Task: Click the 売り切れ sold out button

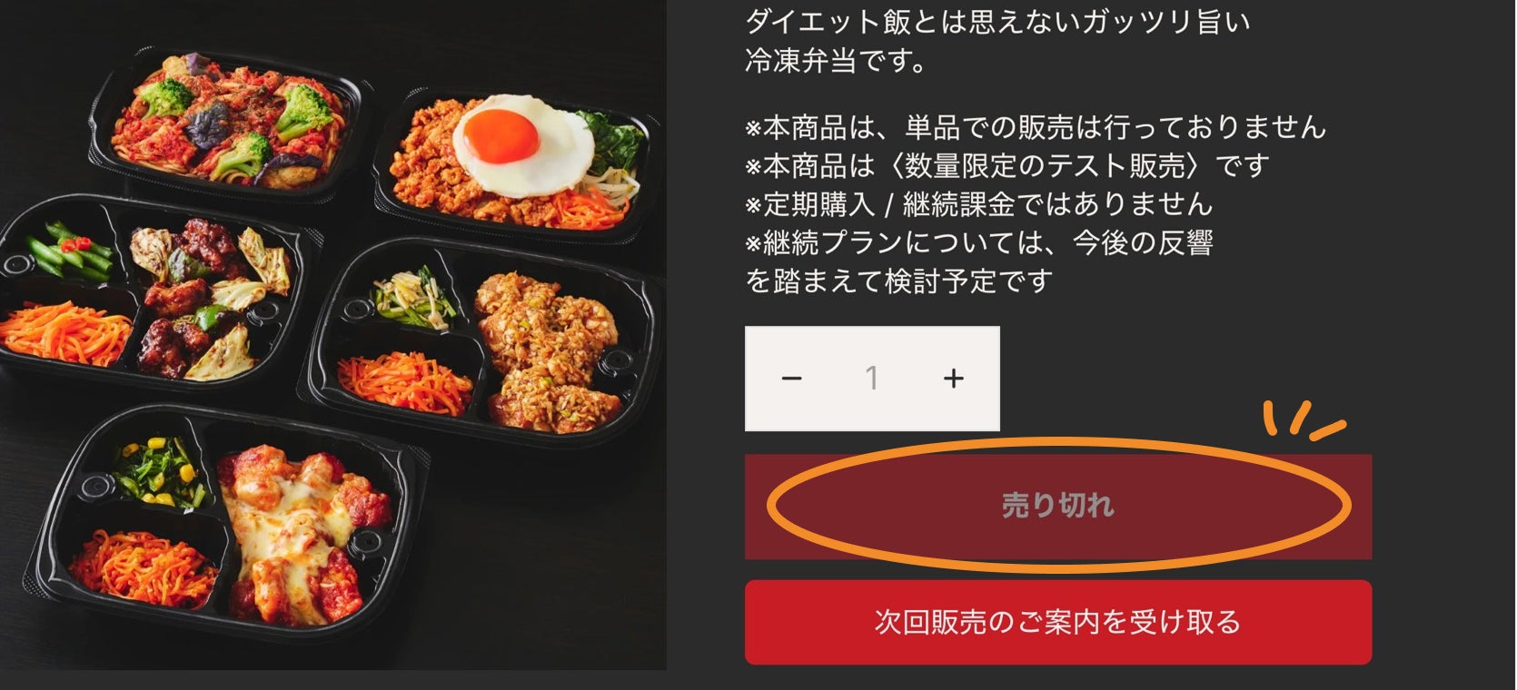Action: pos(1058,506)
